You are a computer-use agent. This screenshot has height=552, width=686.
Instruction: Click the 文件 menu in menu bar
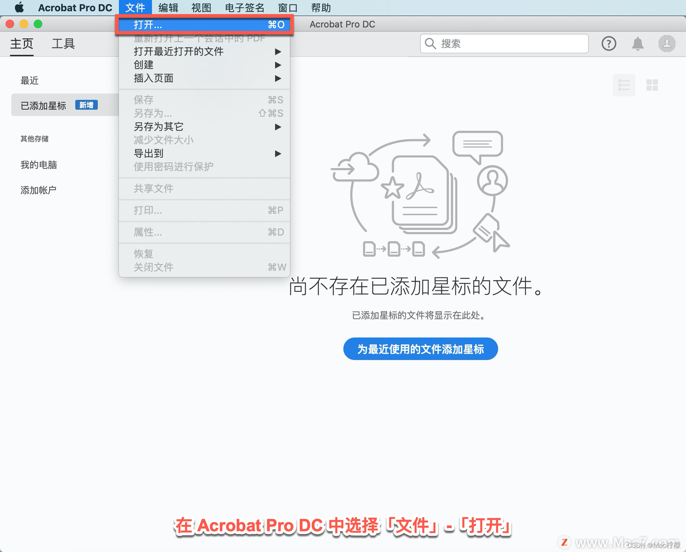point(135,7)
